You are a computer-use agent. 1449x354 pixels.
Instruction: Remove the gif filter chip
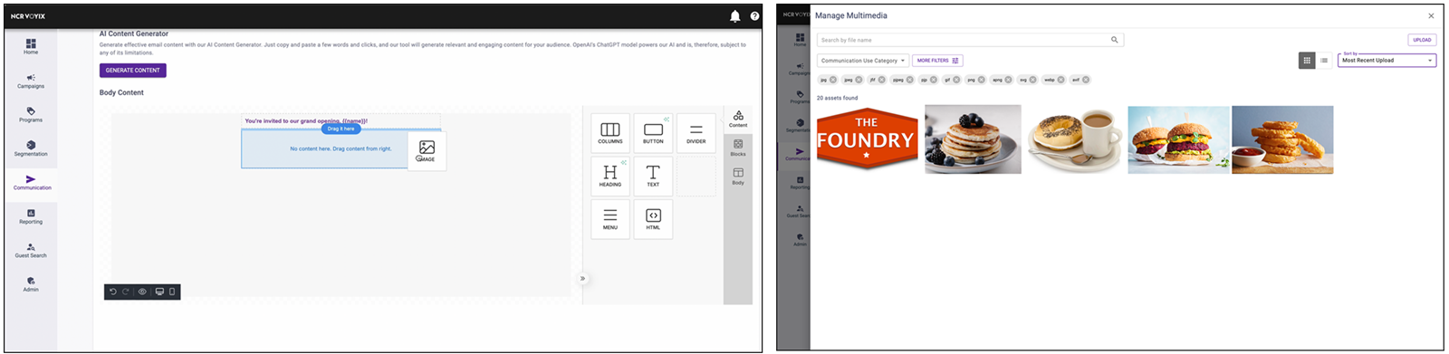pyautogui.click(x=956, y=80)
